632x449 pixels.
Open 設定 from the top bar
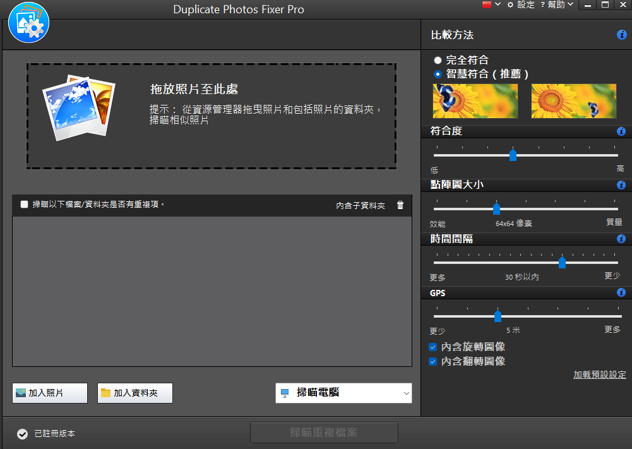pos(521,4)
